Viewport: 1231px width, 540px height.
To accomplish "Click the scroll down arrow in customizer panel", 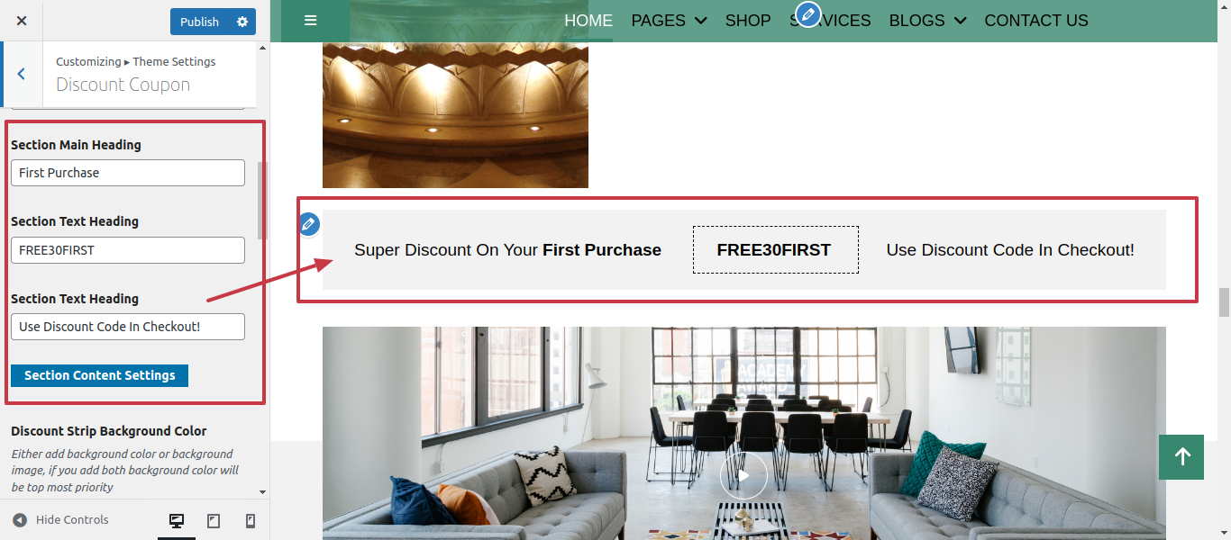I will [x=262, y=492].
